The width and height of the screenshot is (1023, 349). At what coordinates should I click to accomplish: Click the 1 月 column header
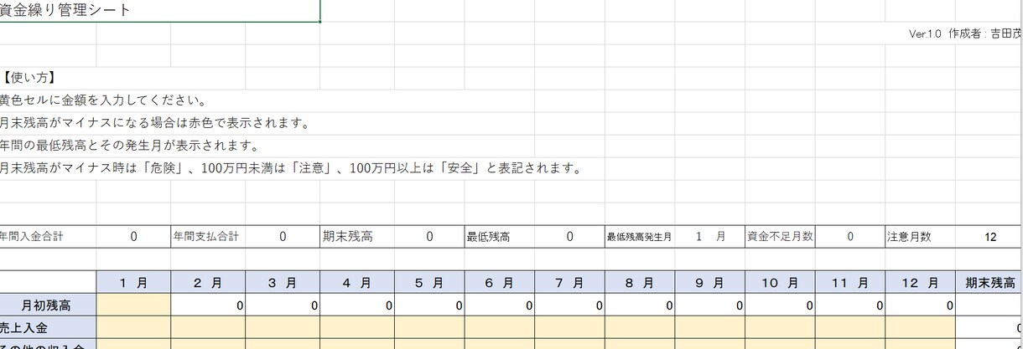(133, 282)
